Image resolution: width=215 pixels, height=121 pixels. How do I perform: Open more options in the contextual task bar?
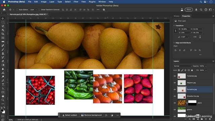(118, 115)
